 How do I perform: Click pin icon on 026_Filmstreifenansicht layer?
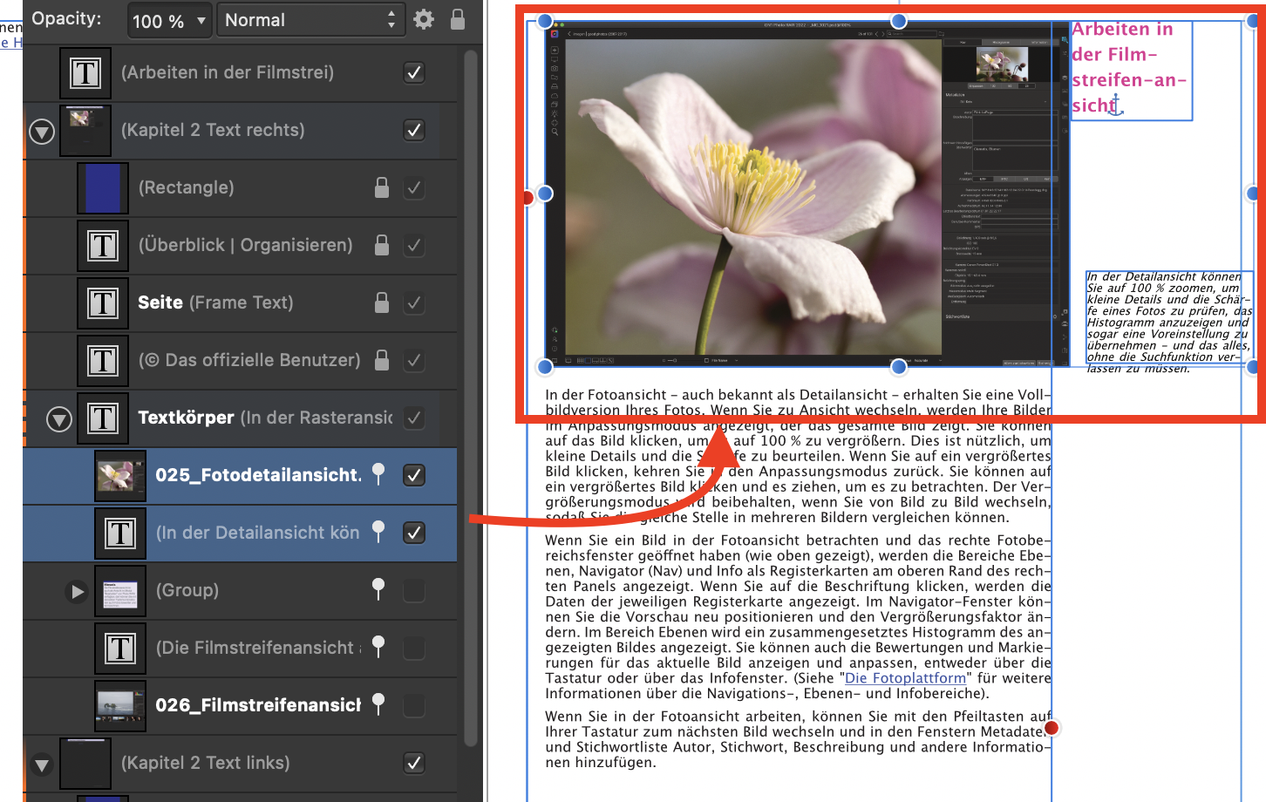378,703
